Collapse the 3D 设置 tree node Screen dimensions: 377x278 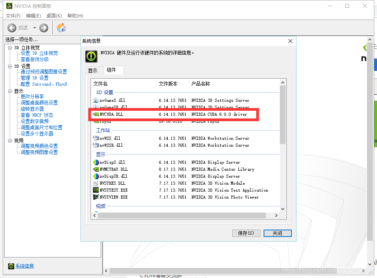click(10, 66)
